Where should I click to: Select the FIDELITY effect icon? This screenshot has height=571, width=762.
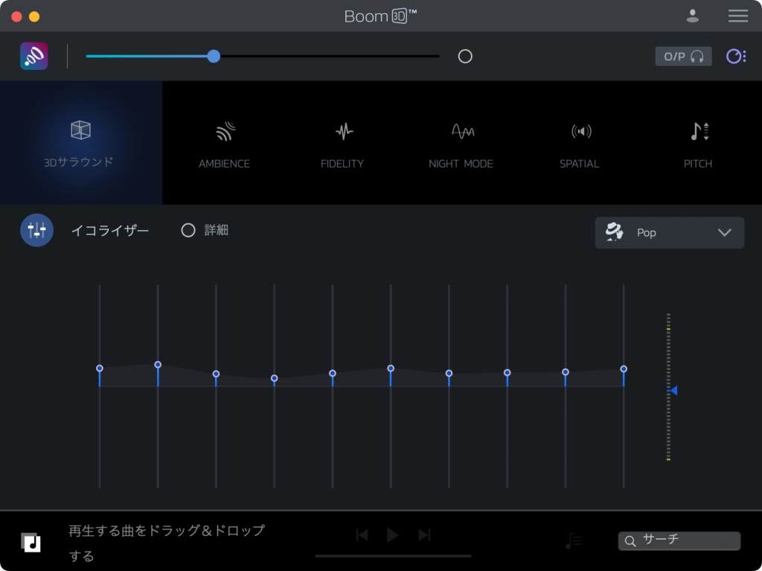343,133
